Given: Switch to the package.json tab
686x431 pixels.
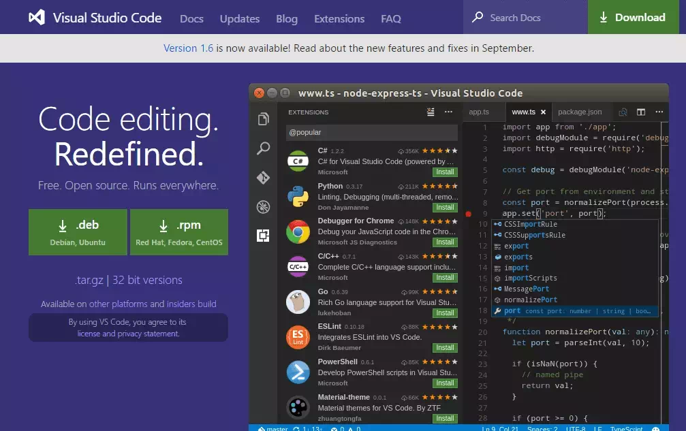Looking at the screenshot, I should click(580, 112).
